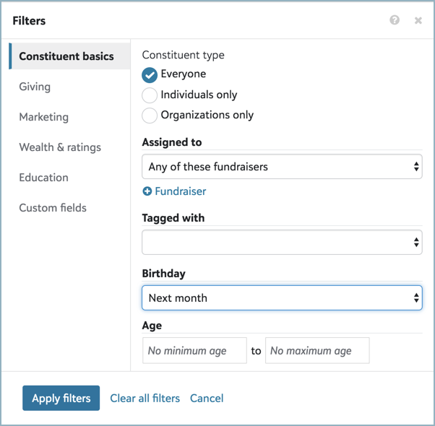Screen dimensions: 435x426
Task: Click the plus icon beside Fundraiser
Action: [x=147, y=191]
